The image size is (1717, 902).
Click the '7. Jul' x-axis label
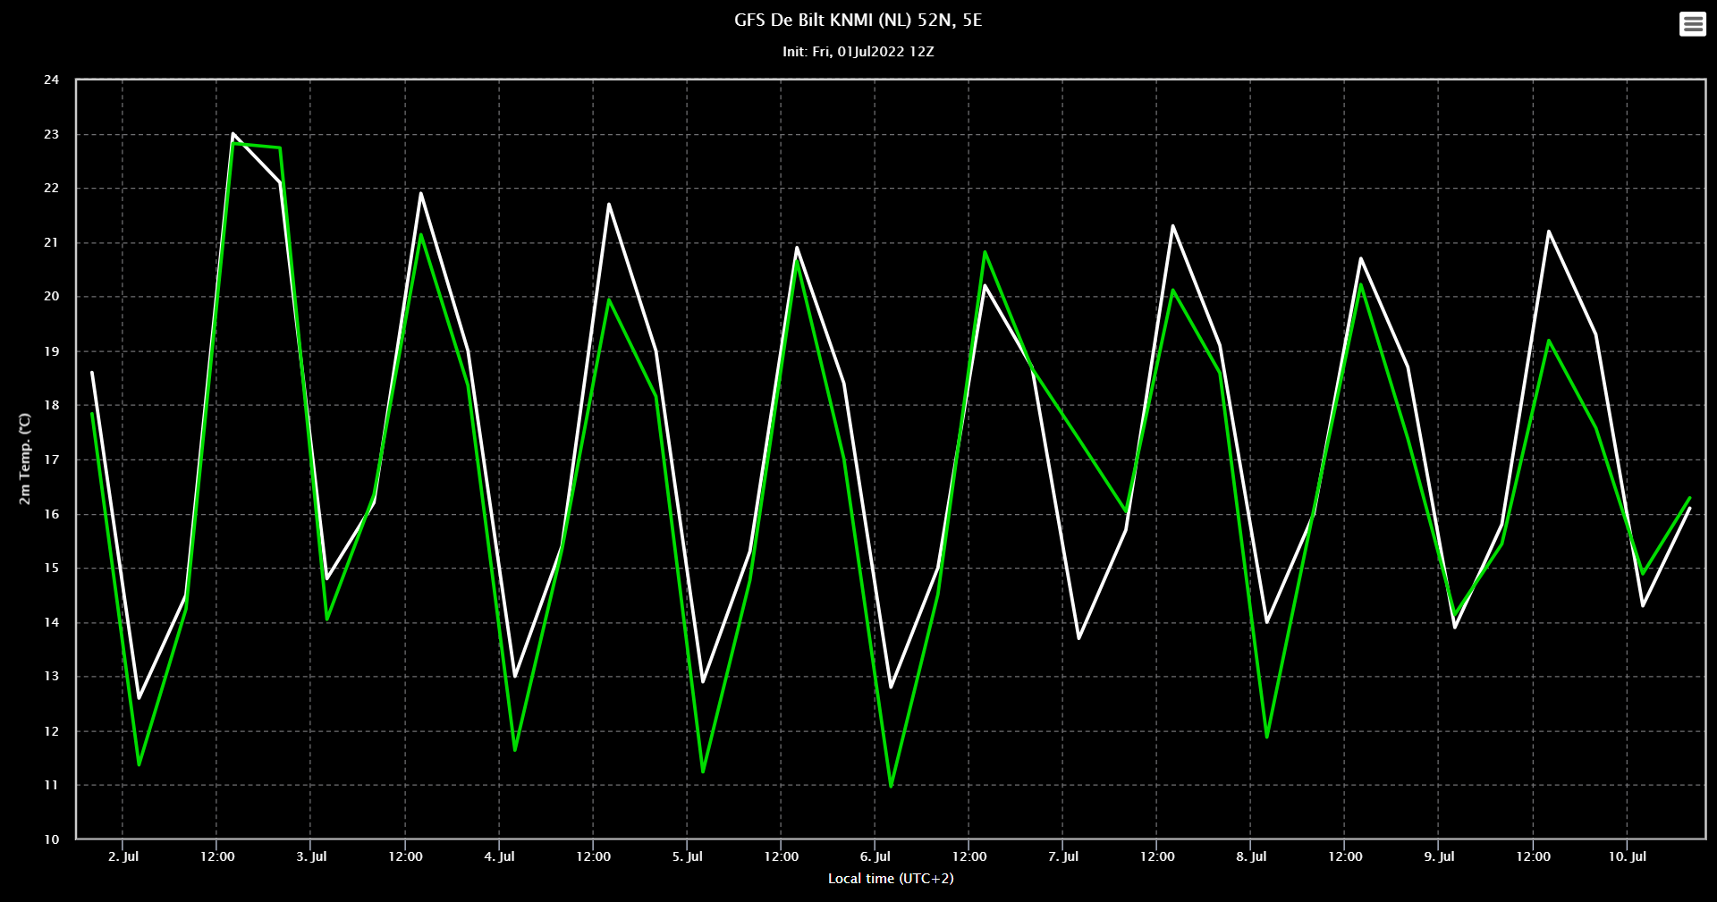(x=1063, y=856)
